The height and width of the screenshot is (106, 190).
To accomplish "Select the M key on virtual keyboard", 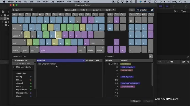I will pos(68,42).
